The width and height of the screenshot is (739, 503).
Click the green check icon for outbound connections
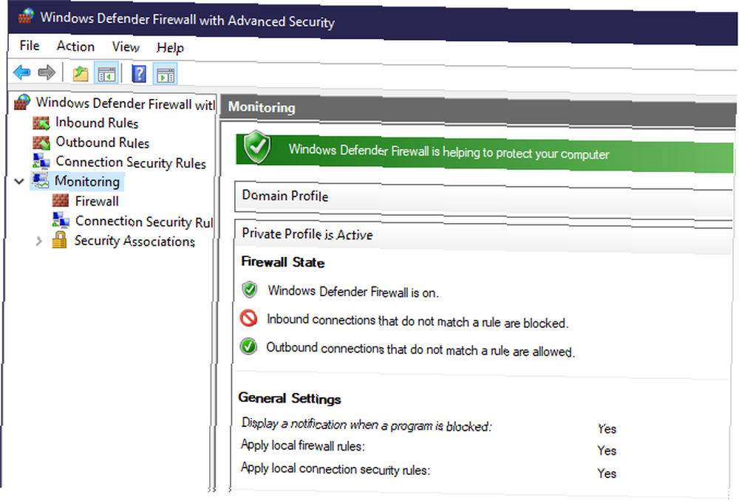tap(248, 346)
